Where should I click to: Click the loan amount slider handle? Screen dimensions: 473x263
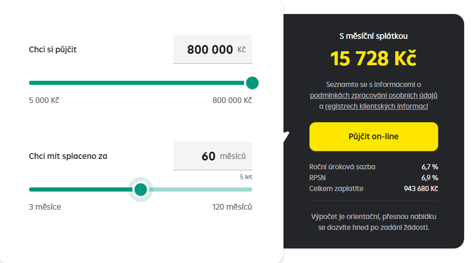point(252,83)
